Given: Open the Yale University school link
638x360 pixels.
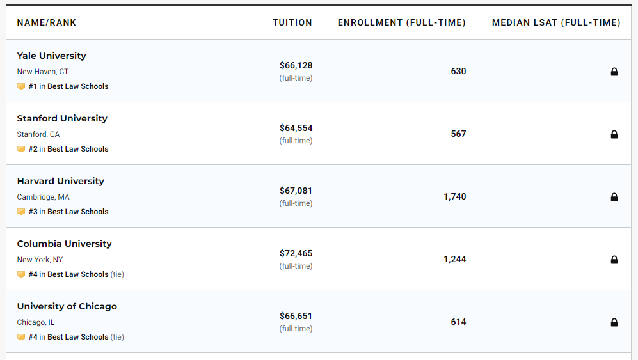Looking at the screenshot, I should click(51, 56).
